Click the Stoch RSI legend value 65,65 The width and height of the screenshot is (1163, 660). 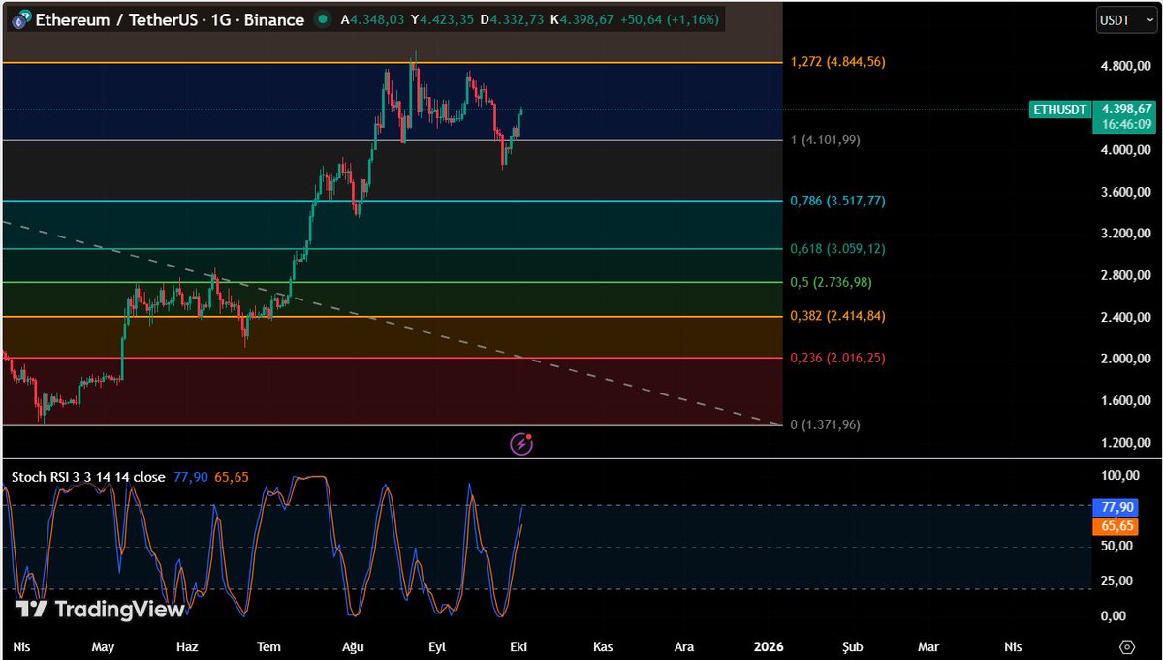pos(231,477)
